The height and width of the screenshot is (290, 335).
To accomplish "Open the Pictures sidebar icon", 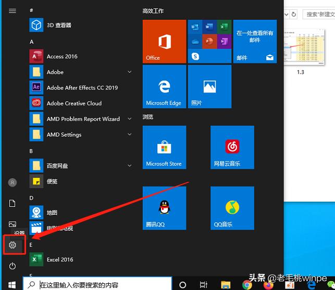I will tap(13, 224).
